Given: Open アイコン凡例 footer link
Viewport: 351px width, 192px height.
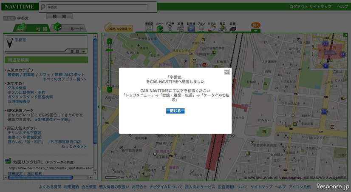Looking at the screenshot, I should tap(300, 187).
